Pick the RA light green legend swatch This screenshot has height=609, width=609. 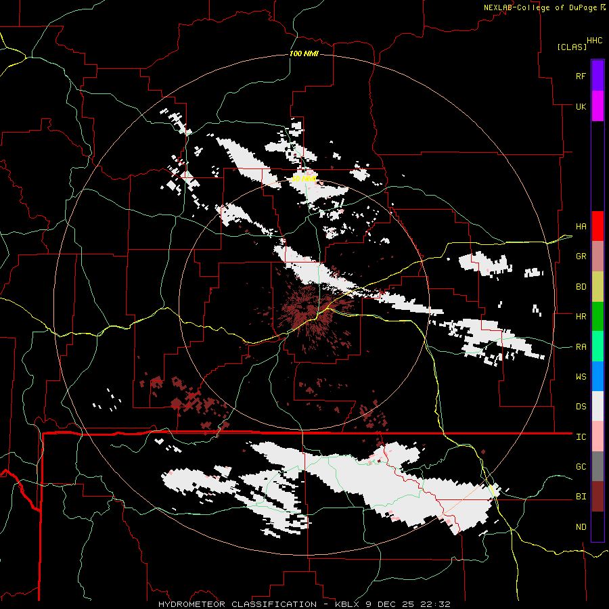597,346
